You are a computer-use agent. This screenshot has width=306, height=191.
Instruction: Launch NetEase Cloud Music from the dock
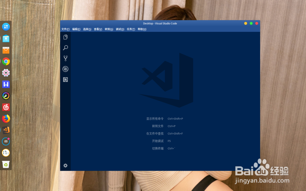6,107
